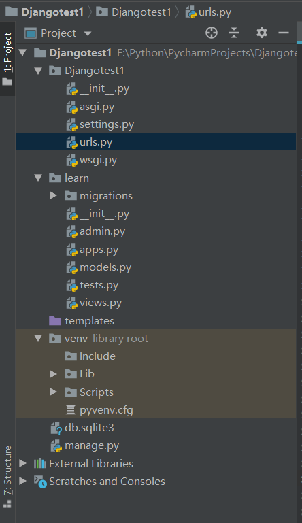Select db.sqlite3 file name
This screenshot has width=302, height=523.
click(89, 428)
